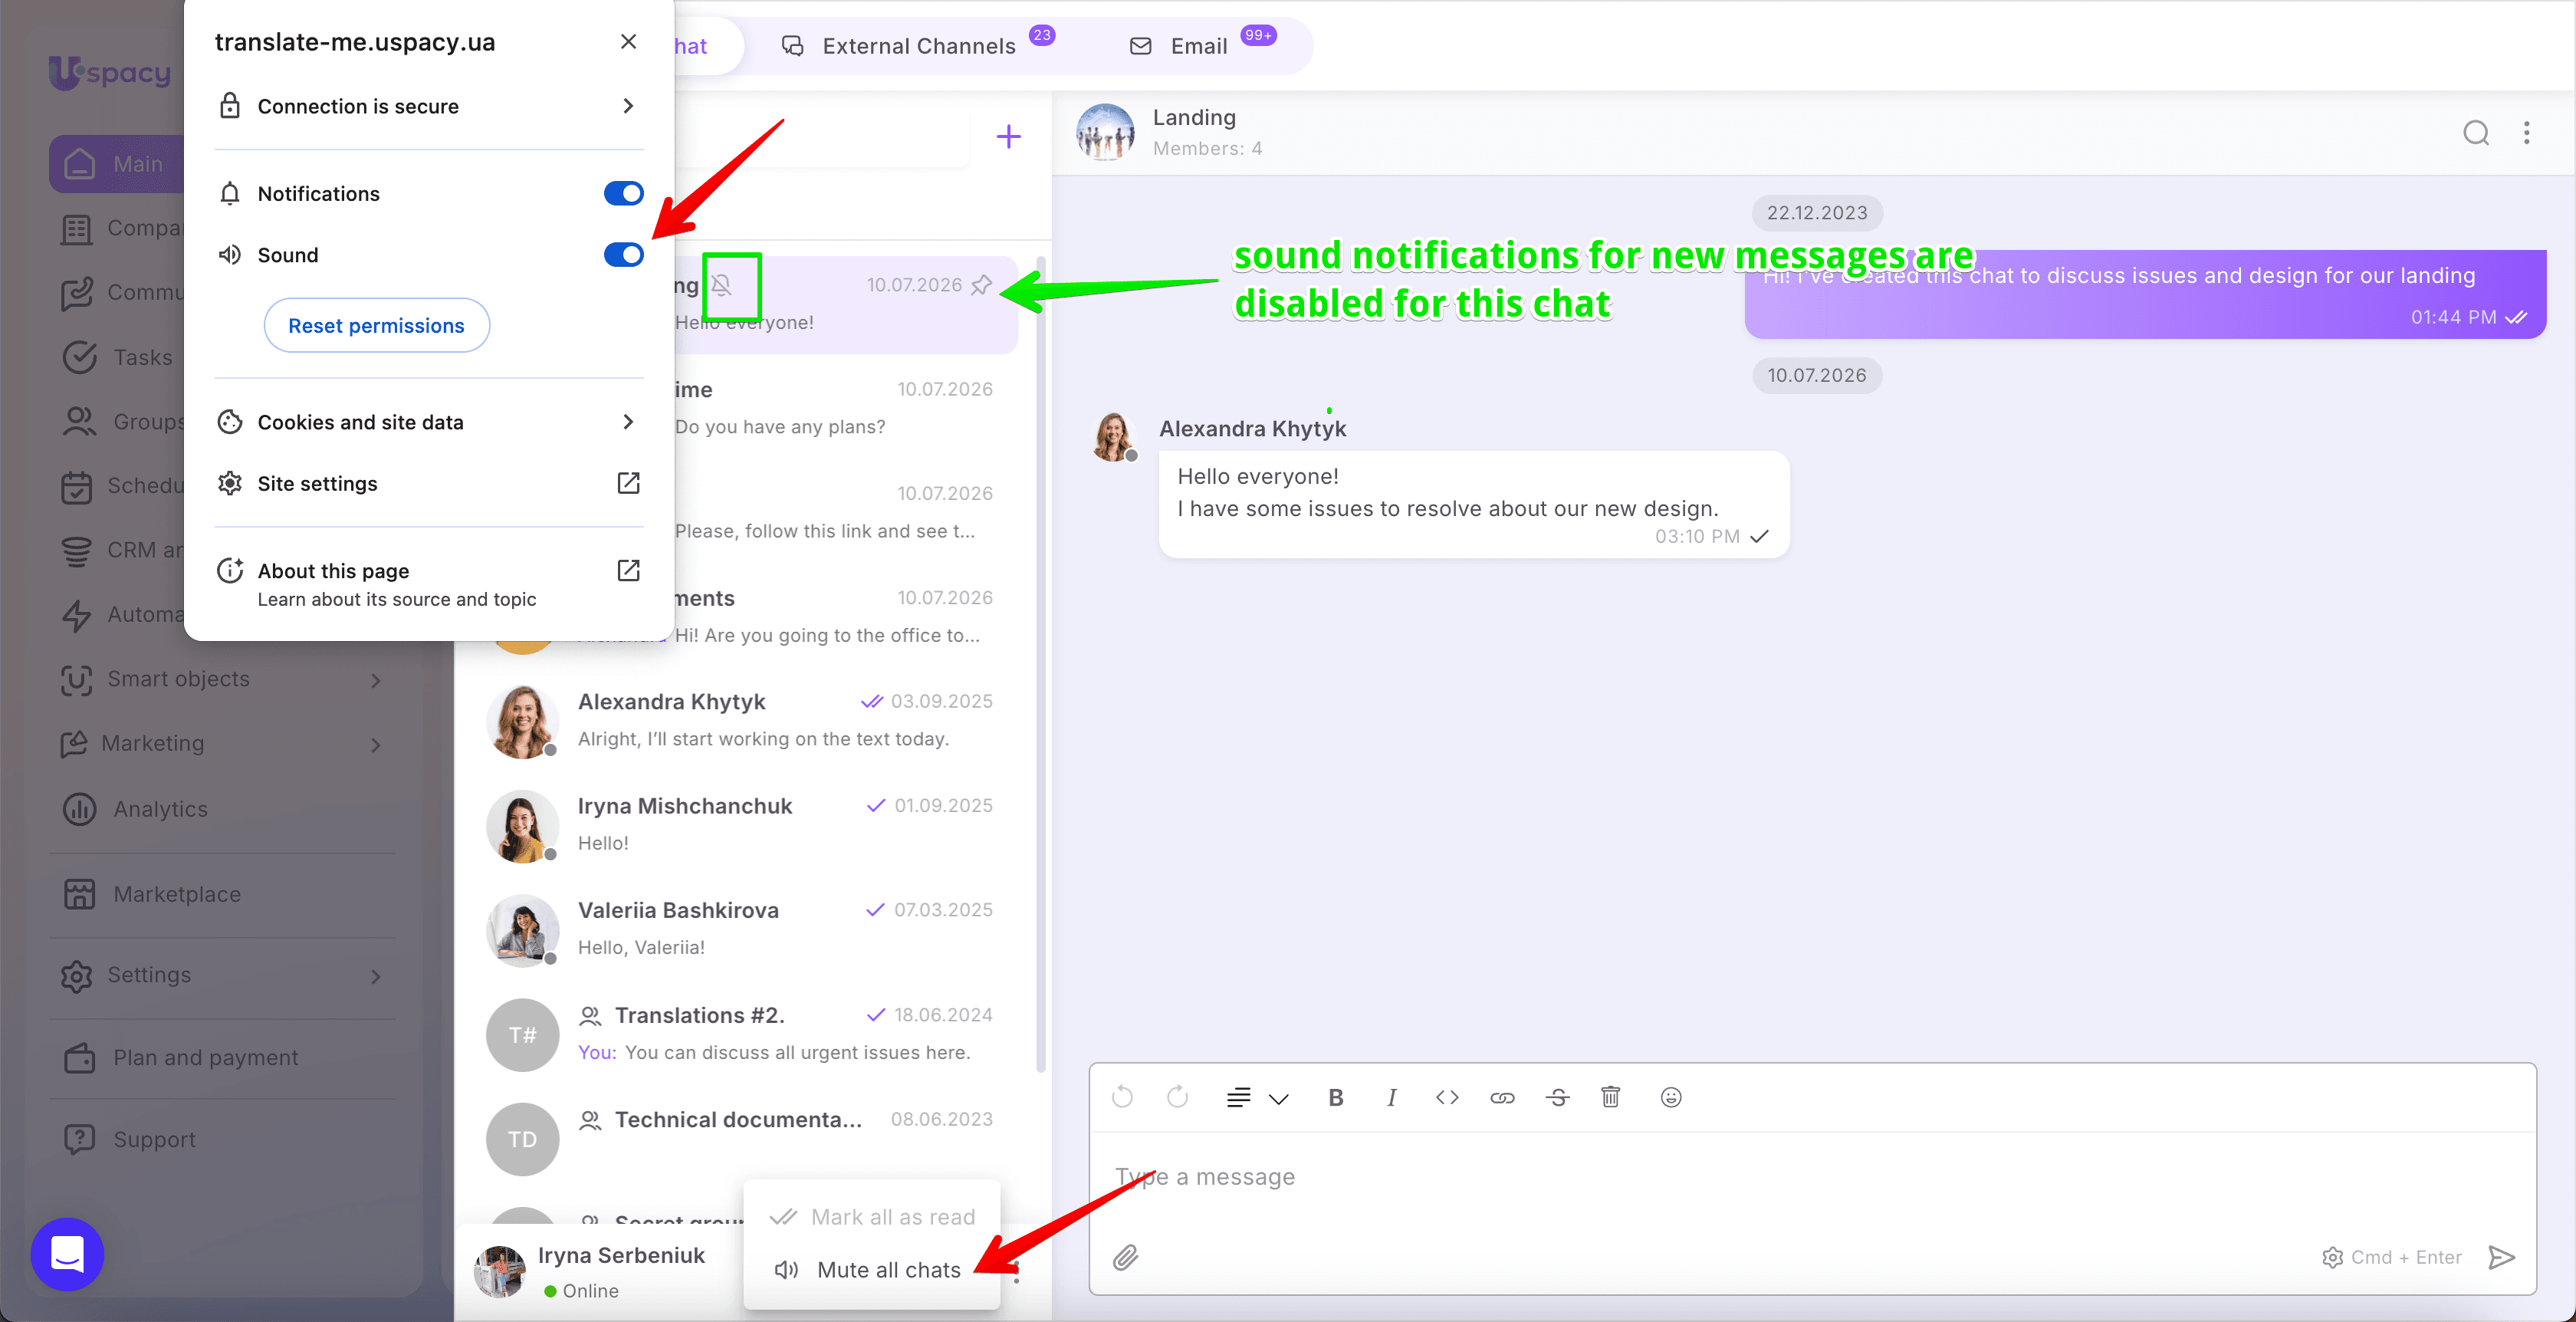The width and height of the screenshot is (2576, 1322).
Task: Expand Smart objects chevron
Action: (376, 680)
